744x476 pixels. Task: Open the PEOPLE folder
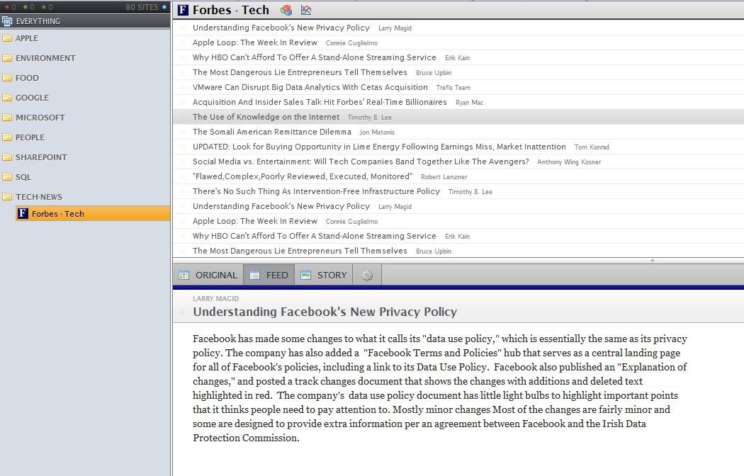pyautogui.click(x=30, y=137)
